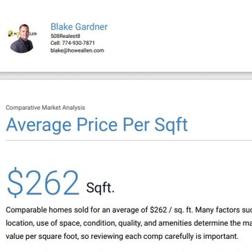Click the paragraph line starting 'Comparable homes sold'
This screenshot has width=252, height=252.
click(x=129, y=210)
